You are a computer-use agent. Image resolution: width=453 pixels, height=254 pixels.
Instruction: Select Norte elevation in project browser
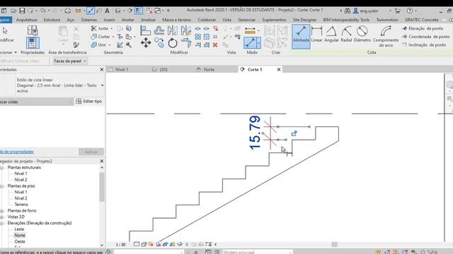[x=20, y=235]
